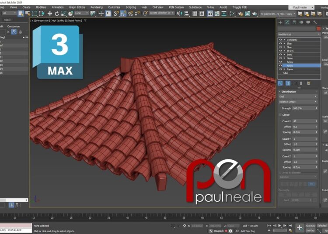Open Create Selection Set dropdown
Image resolution: width=328 pixels, height=234 pixels.
click(161, 13)
